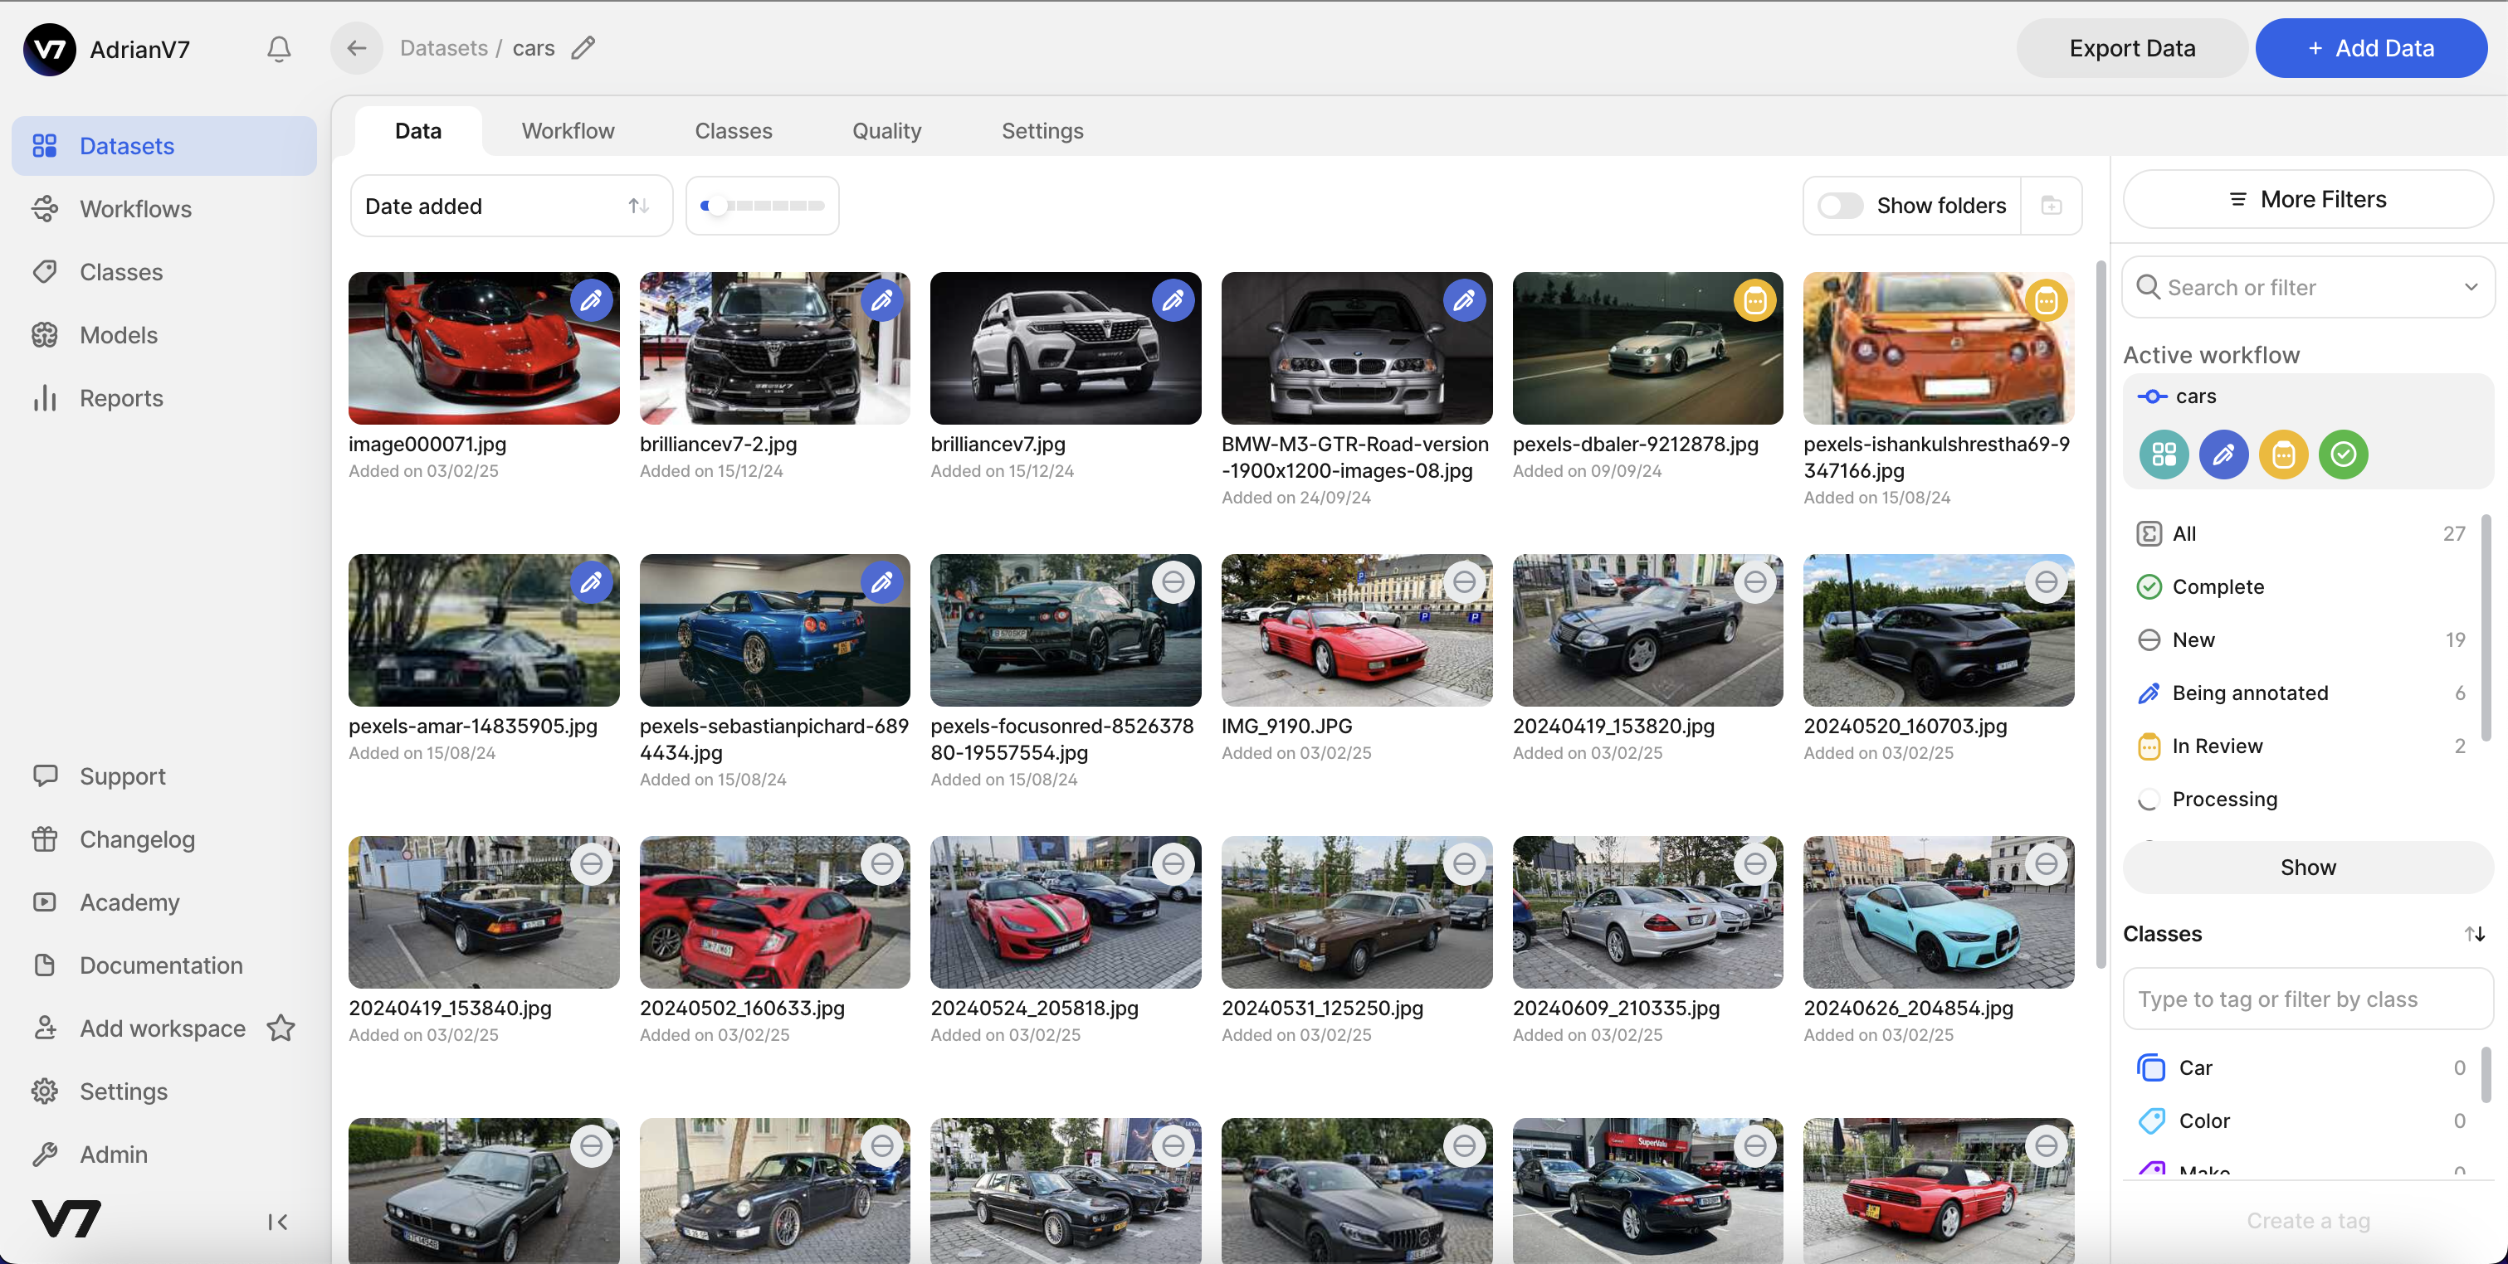Go to Datasets breadcrumb link
Screen dimensions: 2508x1264
point(444,47)
